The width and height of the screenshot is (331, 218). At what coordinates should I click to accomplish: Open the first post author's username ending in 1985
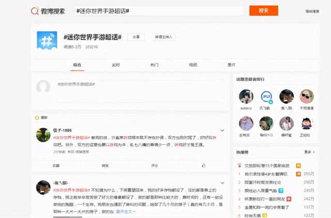coord(62,130)
